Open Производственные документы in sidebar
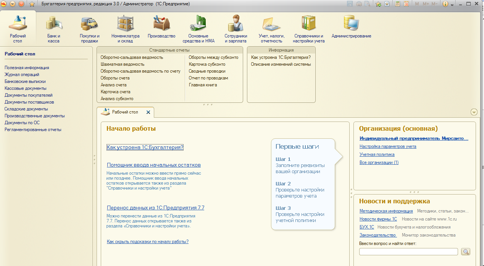This screenshot has height=266, width=484. pos(35,116)
